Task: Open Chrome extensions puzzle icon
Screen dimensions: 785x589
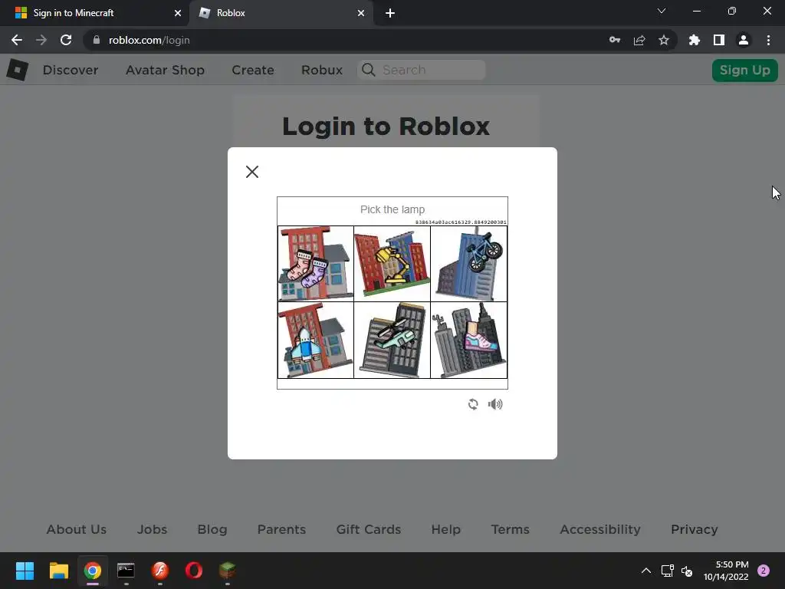Action: click(695, 40)
